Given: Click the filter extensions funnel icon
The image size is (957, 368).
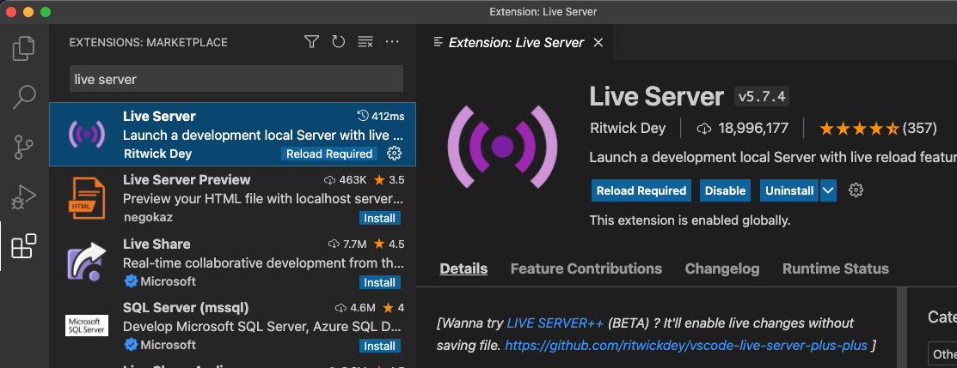Looking at the screenshot, I should (312, 41).
